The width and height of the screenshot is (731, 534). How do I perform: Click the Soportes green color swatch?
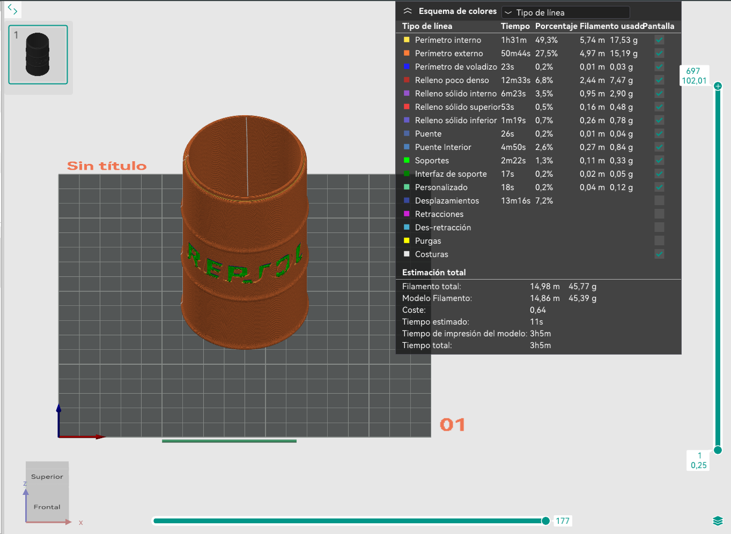[x=407, y=160]
